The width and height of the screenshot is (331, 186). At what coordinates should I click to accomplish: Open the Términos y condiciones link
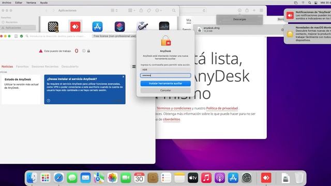[x=174, y=108]
